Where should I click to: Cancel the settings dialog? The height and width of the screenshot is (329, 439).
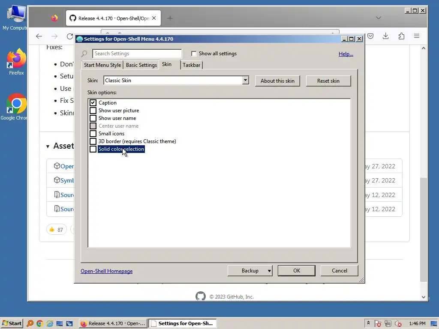click(340, 271)
